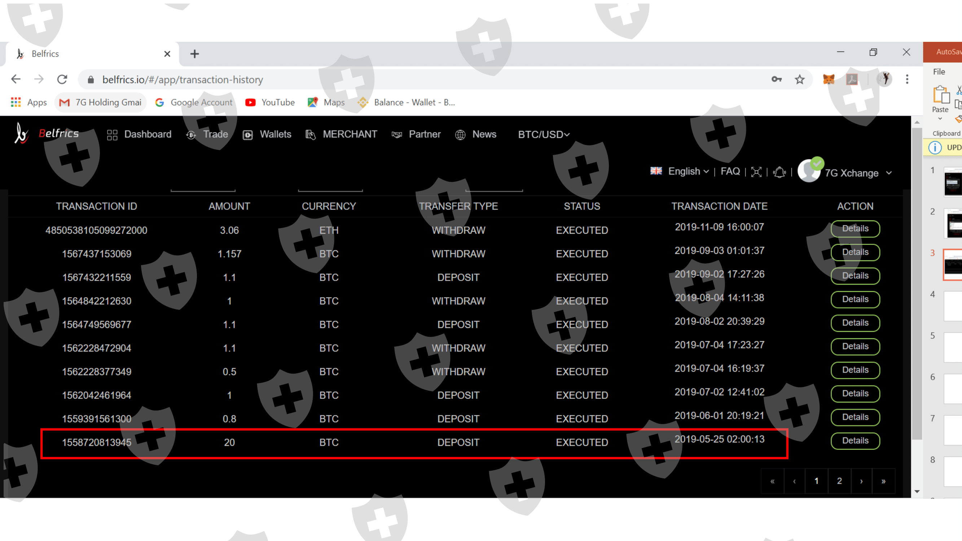Image resolution: width=962 pixels, height=541 pixels.
Task: Open the Chrome three-dot menu
Action: tap(907, 79)
